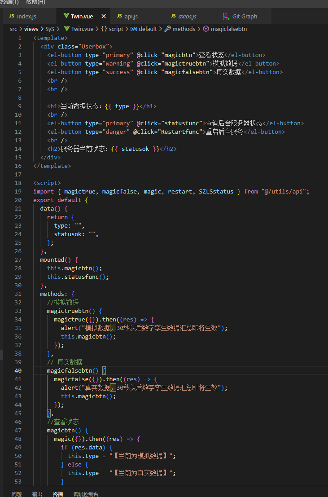The height and width of the screenshot is (497, 328).
Task: Switch to the 终端 panel tab
Action: (58, 494)
